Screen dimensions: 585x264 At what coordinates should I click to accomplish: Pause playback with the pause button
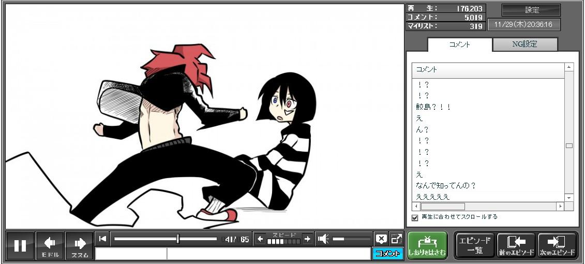[20, 246]
